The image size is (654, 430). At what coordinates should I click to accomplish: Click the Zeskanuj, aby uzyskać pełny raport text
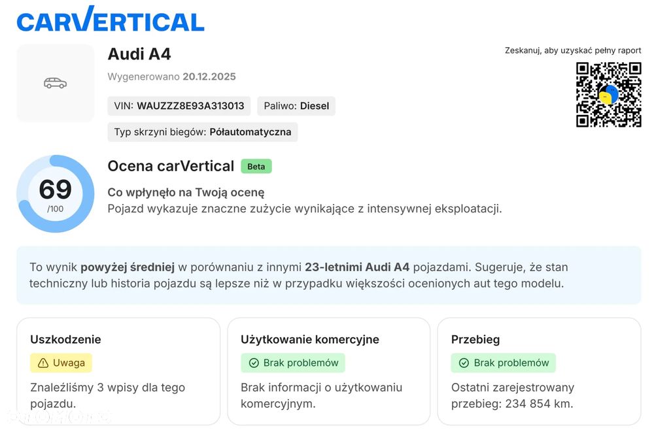point(573,50)
